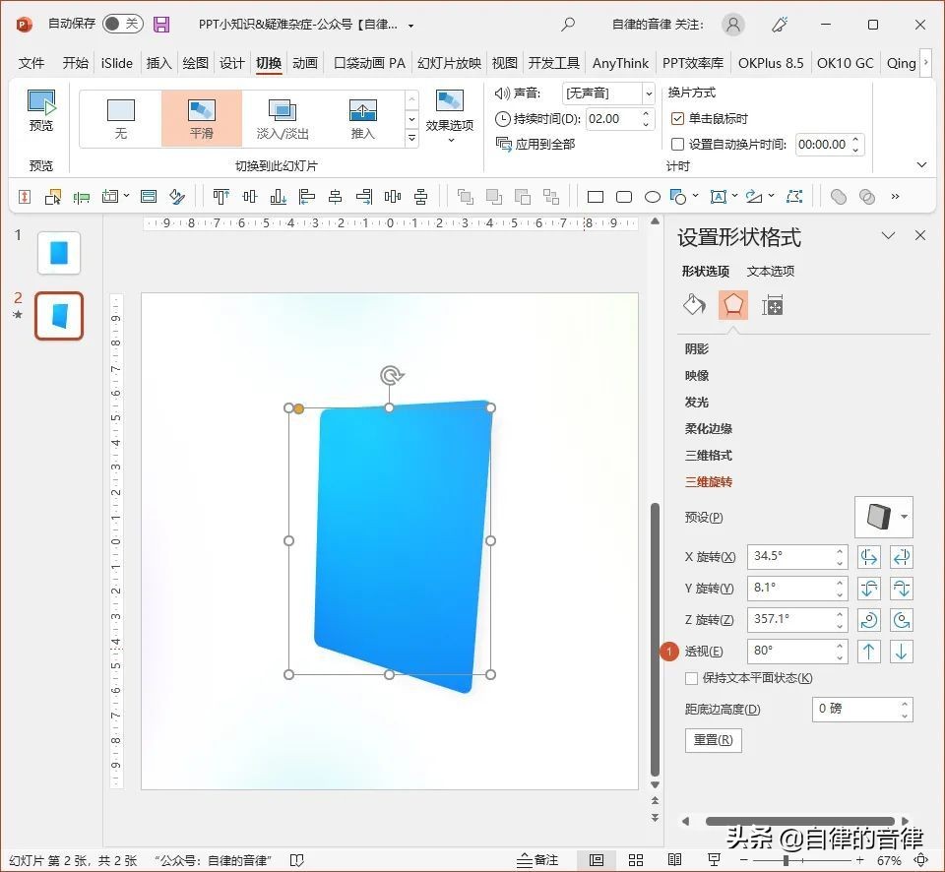The height and width of the screenshot is (872, 945).
Task: Apply the 推入 transition effect
Action: [x=363, y=116]
